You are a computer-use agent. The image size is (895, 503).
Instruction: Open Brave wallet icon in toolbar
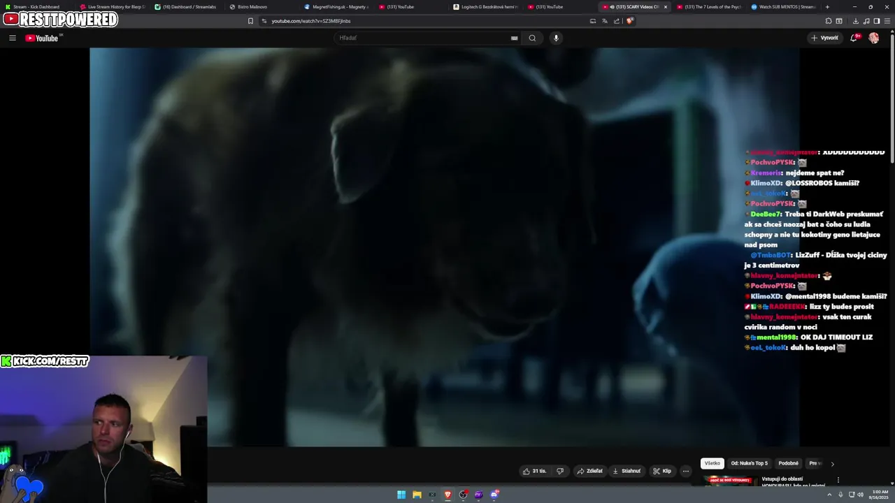point(839,21)
